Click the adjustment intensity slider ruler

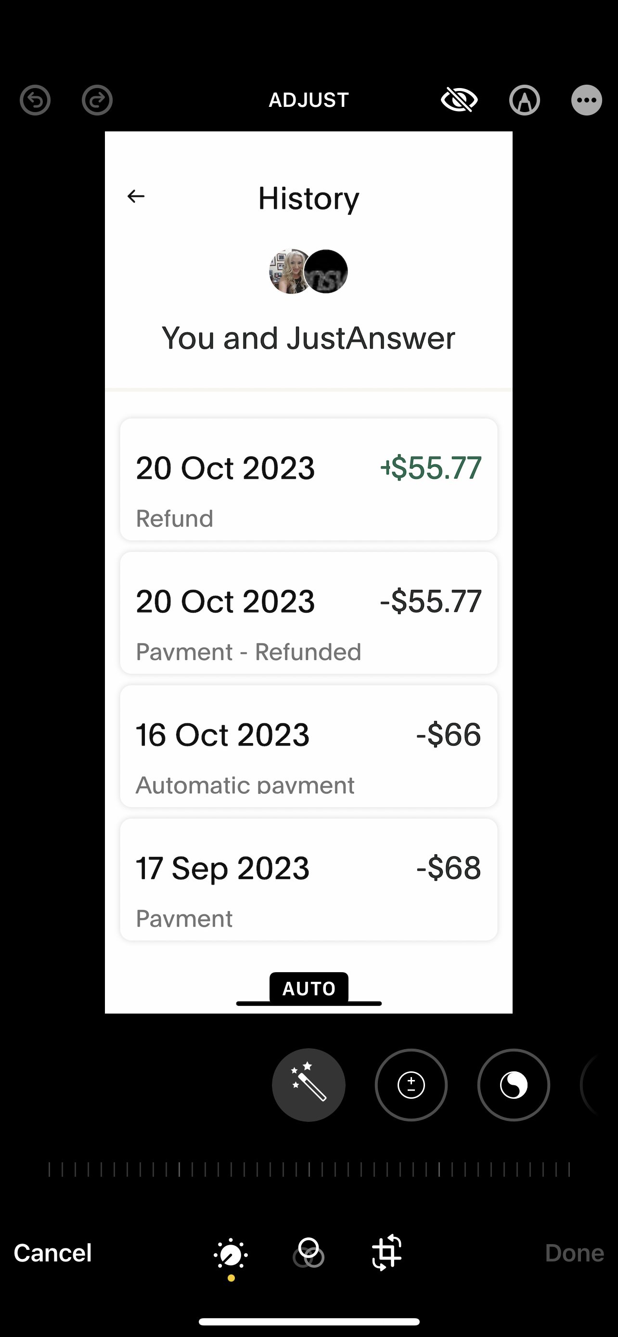point(309,1170)
